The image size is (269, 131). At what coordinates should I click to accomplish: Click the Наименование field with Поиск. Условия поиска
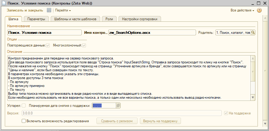(44, 33)
